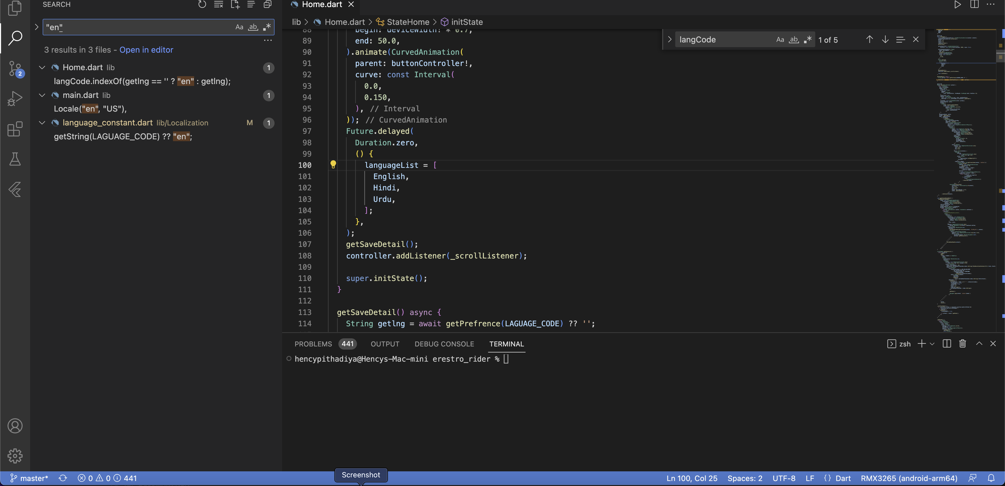
Task: Open the Extensions view
Action: point(15,129)
